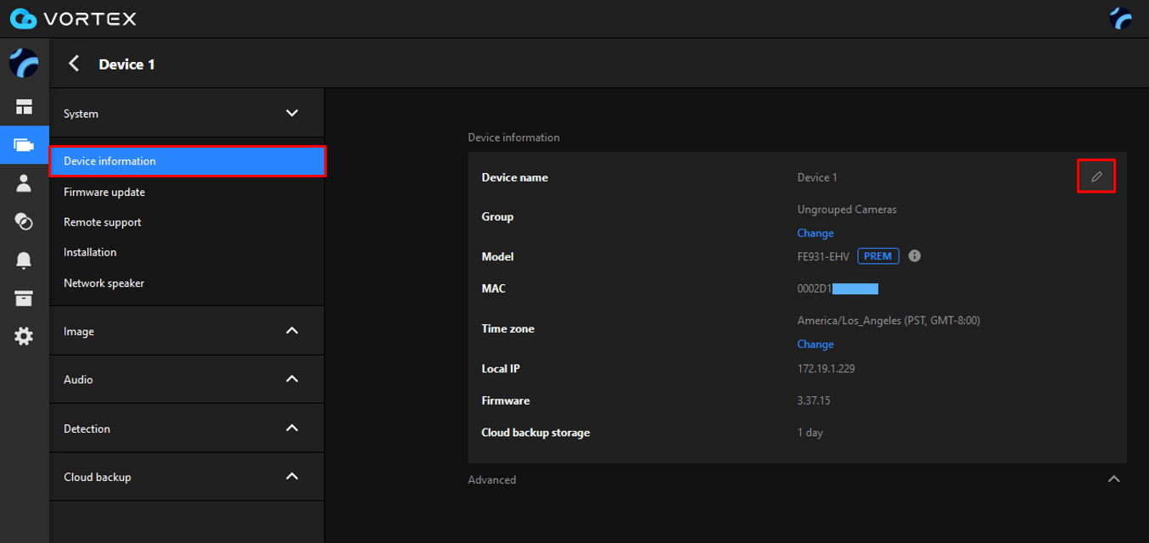Toggle the Advanced section chevron

point(1113,479)
